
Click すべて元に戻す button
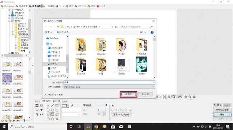[x=222, y=110]
